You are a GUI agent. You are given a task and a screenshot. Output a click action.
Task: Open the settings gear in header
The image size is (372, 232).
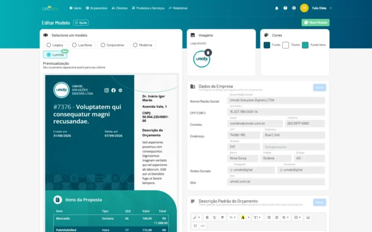click(294, 8)
